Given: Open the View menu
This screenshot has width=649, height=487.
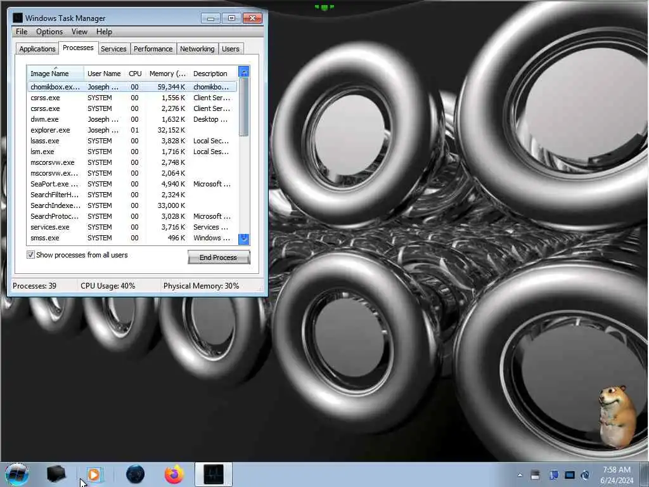Looking at the screenshot, I should tap(79, 32).
